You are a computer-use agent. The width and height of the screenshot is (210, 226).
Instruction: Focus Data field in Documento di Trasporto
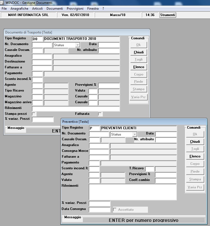click(x=109, y=45)
